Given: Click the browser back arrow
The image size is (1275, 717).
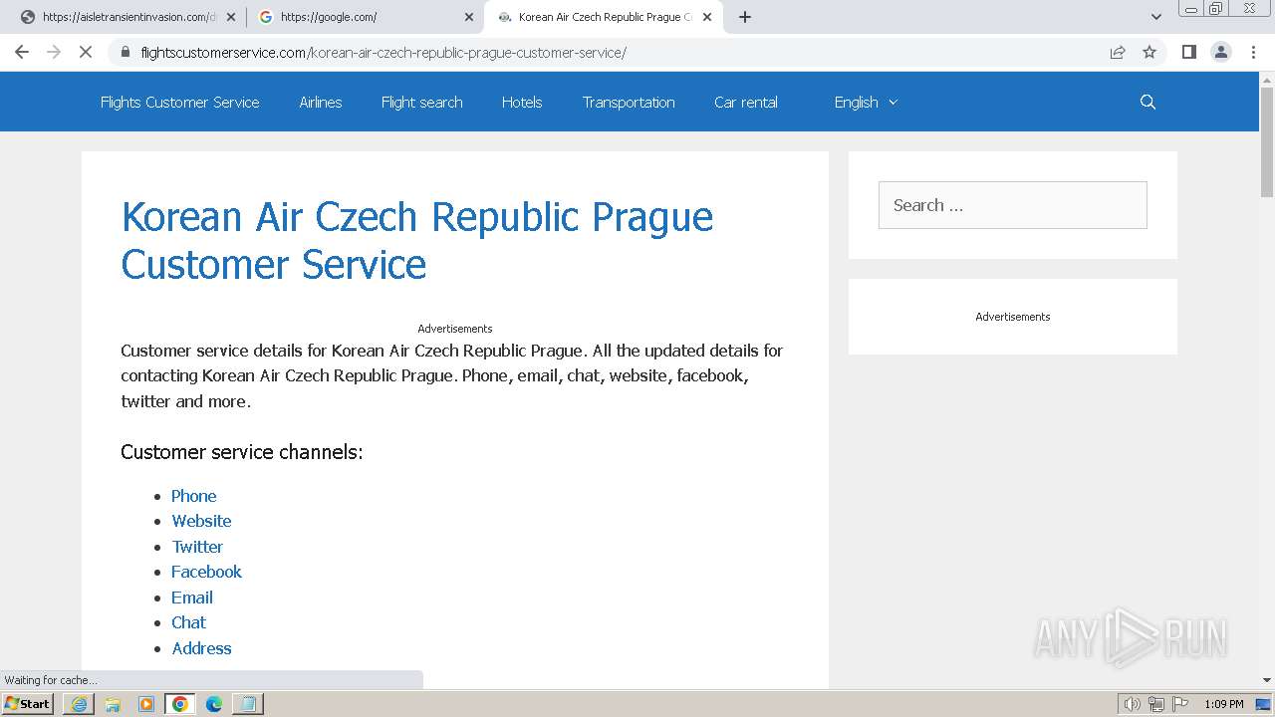Looking at the screenshot, I should 22,52.
